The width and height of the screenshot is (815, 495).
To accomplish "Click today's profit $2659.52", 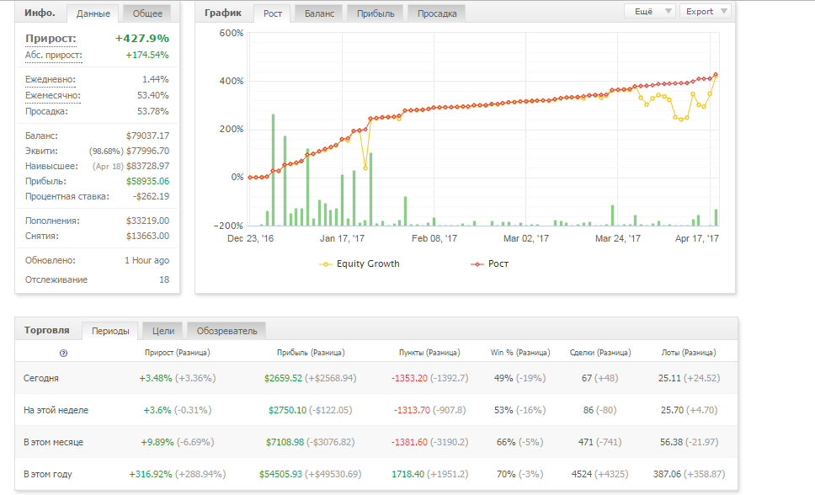I will (x=283, y=378).
